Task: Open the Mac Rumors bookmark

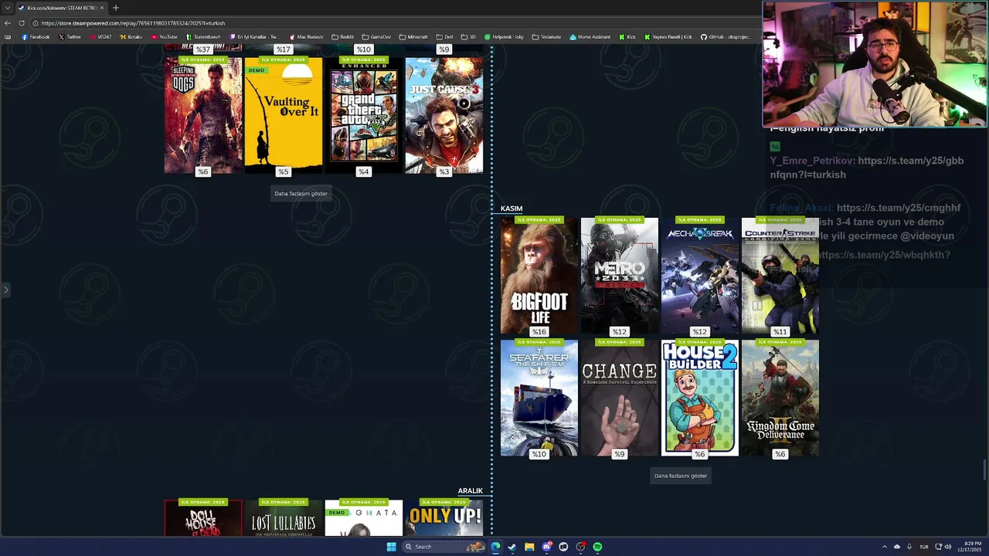Action: click(x=306, y=37)
